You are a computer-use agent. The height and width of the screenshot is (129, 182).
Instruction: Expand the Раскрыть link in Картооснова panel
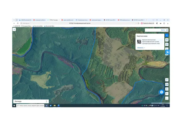tap(141, 48)
